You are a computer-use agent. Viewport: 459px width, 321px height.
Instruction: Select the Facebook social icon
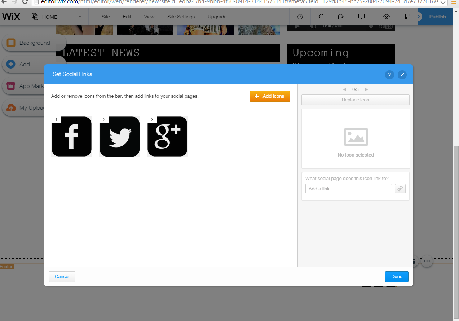[72, 137]
